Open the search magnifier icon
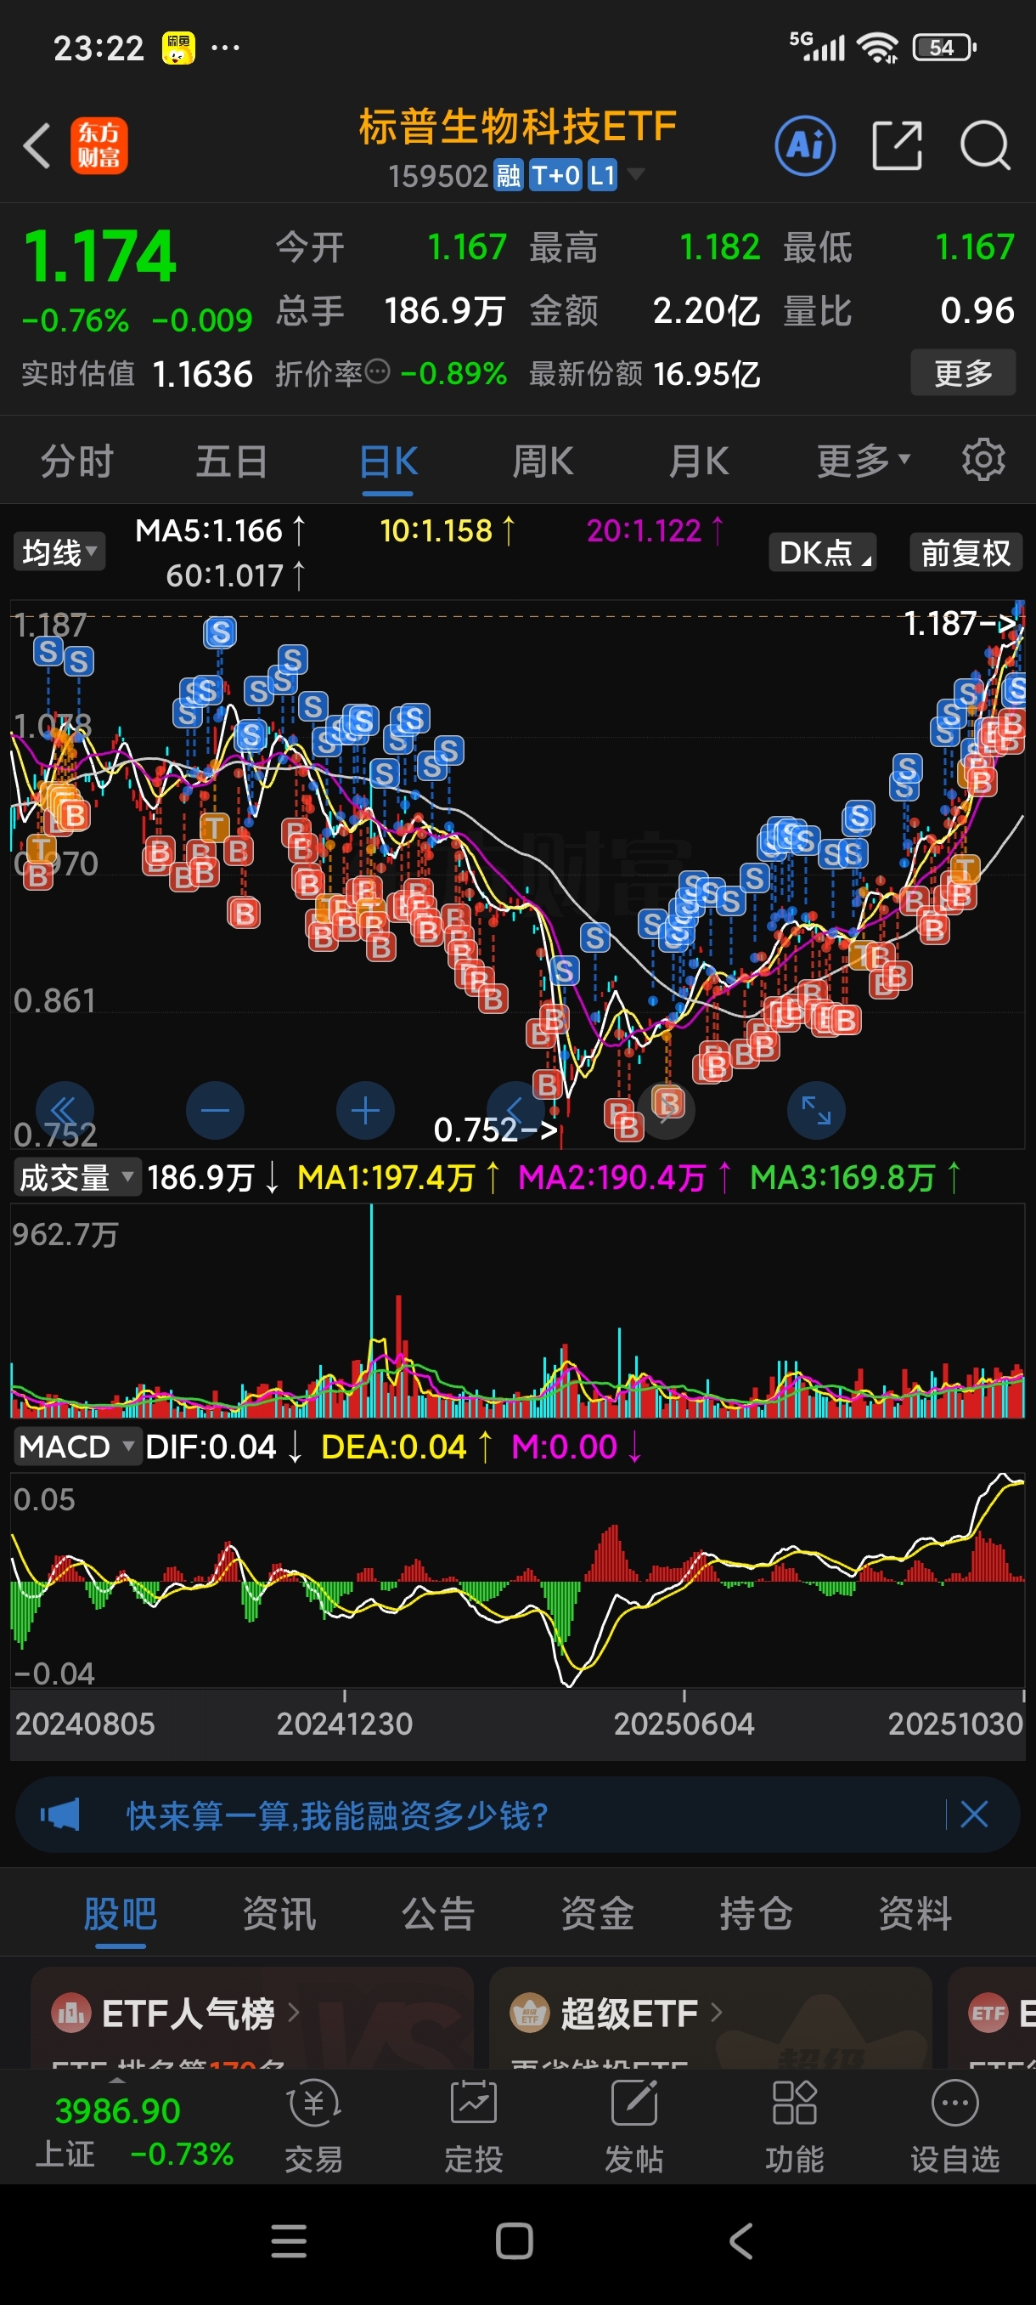Screen dimensions: 1036x2305 coord(985,145)
